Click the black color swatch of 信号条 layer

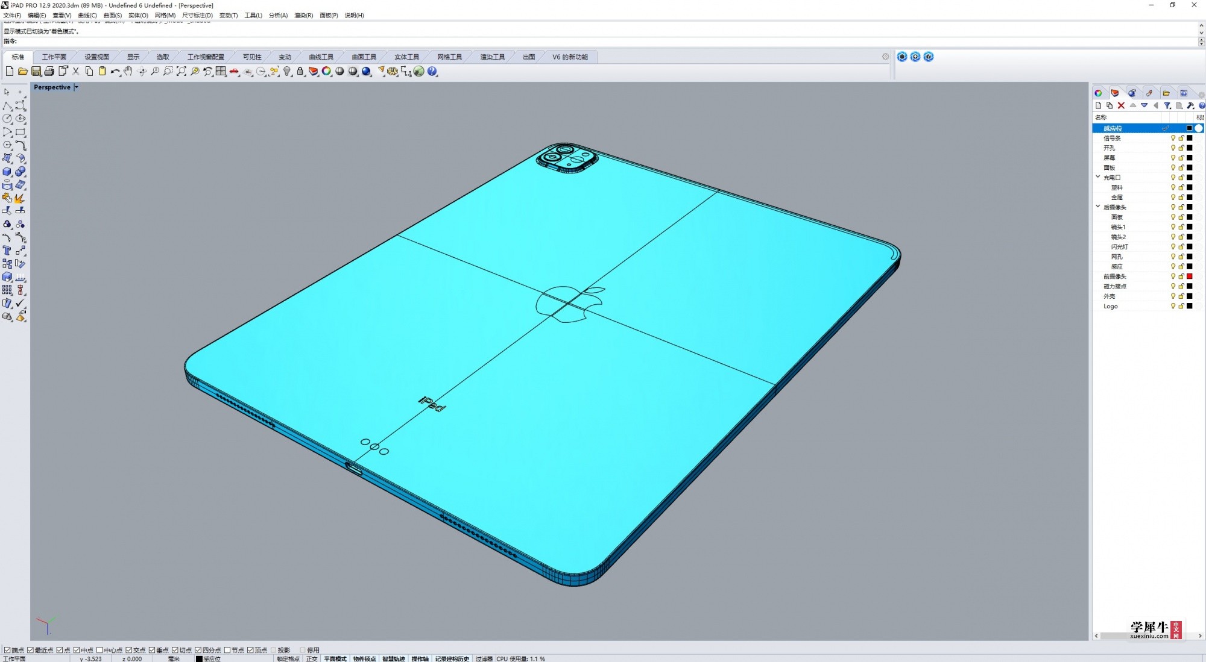click(1190, 138)
